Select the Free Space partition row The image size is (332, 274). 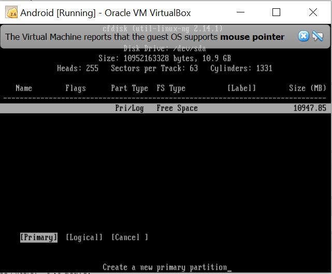point(165,108)
